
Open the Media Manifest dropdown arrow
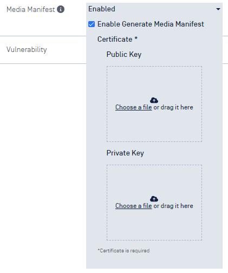[218, 9]
